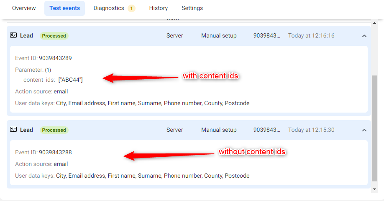
Task: Click the Processed badge on the first Lead event
Action: pyautogui.click(x=54, y=36)
